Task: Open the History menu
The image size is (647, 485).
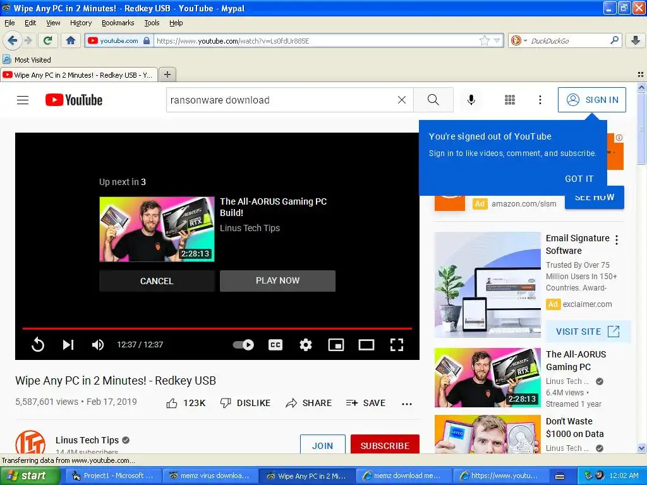Action: point(81,23)
